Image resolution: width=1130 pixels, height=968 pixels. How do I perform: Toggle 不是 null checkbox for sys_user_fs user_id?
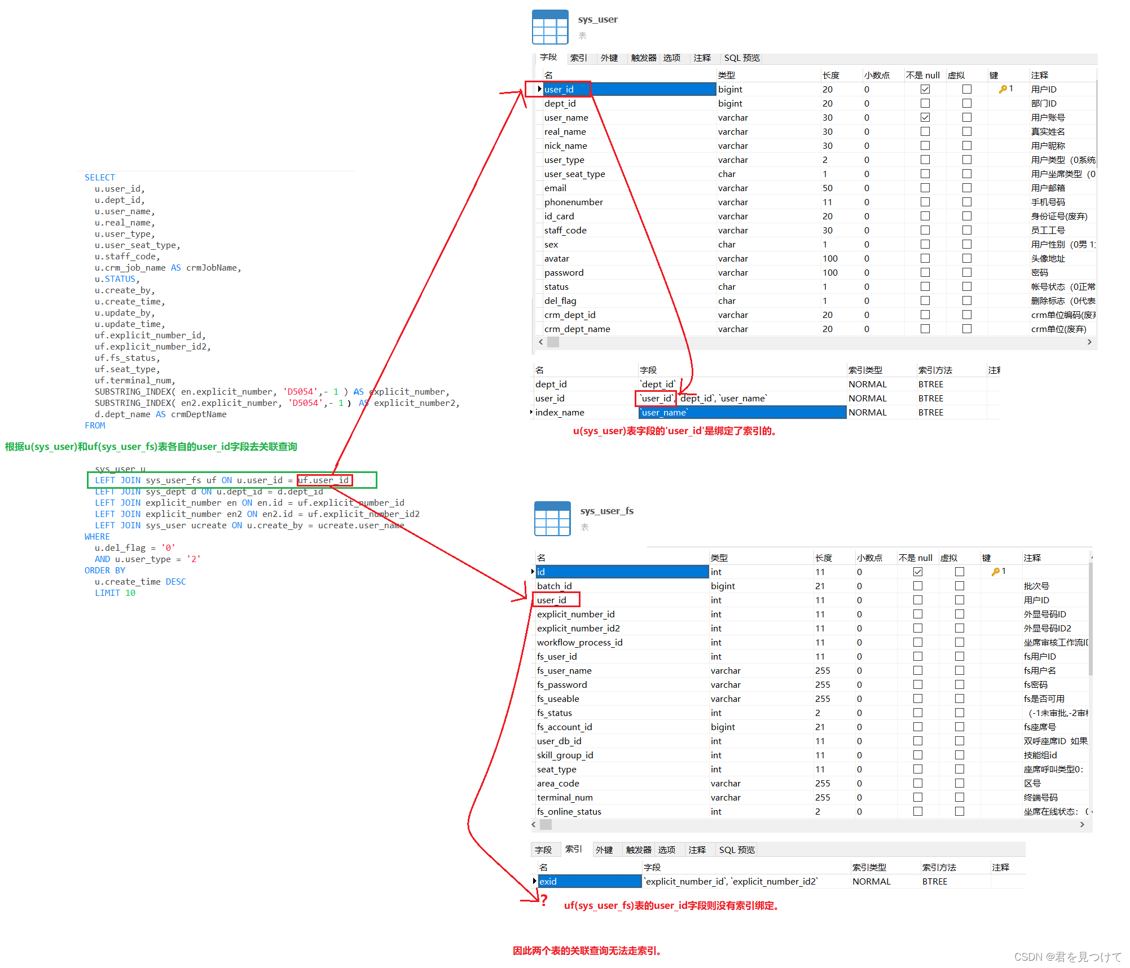(x=917, y=600)
